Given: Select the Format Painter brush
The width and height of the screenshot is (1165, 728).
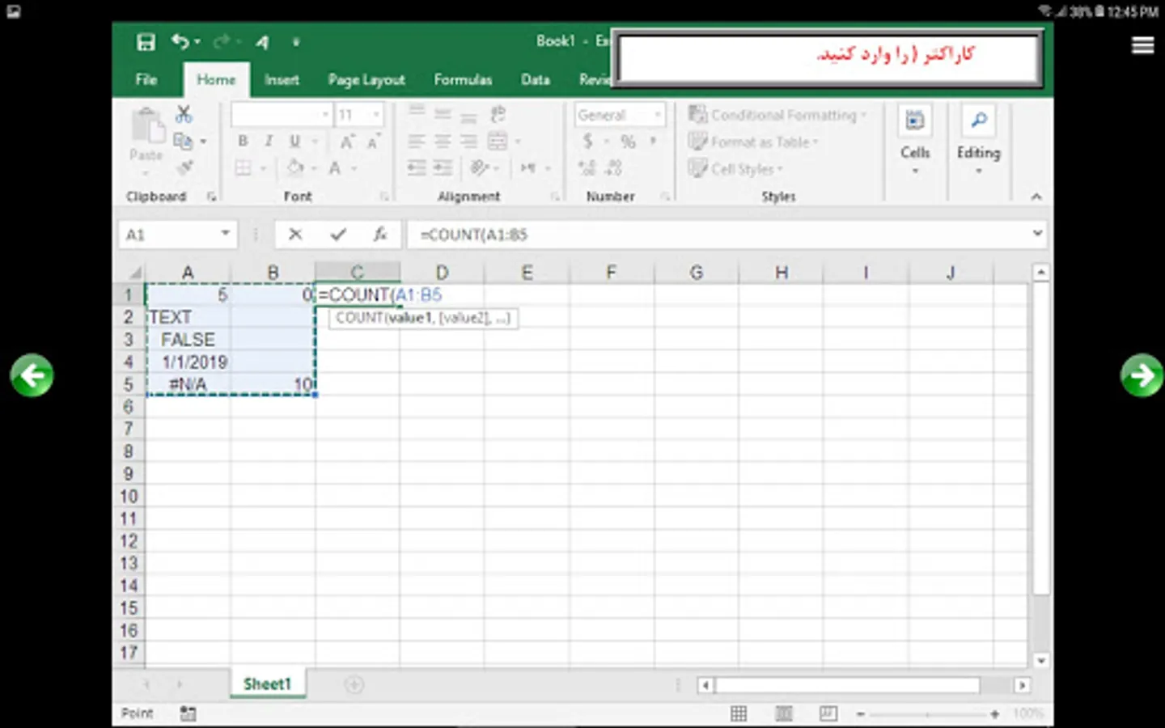Looking at the screenshot, I should 185,167.
